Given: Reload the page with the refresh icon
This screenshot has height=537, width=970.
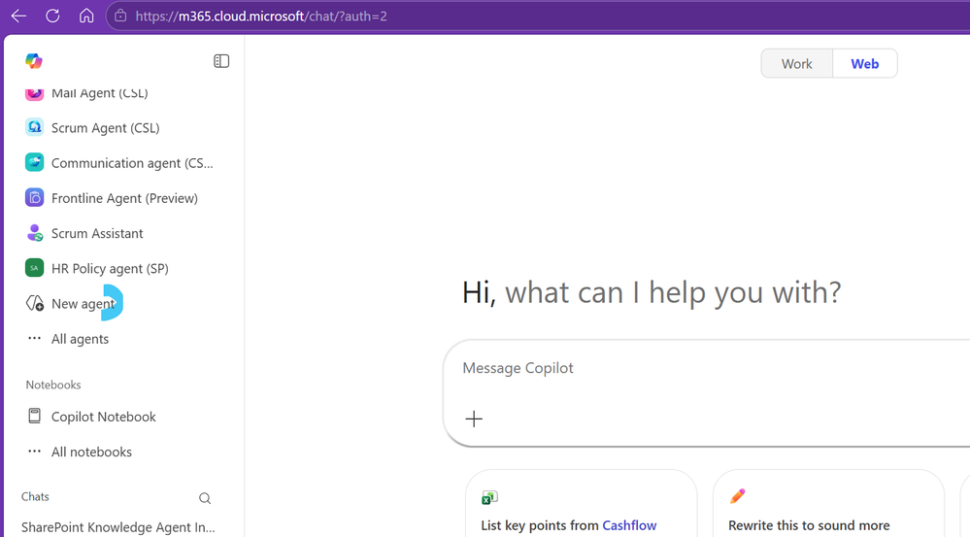Looking at the screenshot, I should 52,17.
